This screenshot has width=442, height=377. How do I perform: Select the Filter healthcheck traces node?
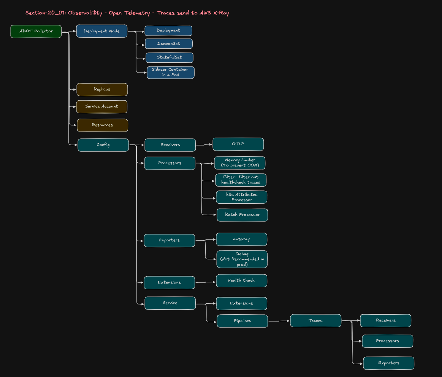pyautogui.click(x=241, y=180)
